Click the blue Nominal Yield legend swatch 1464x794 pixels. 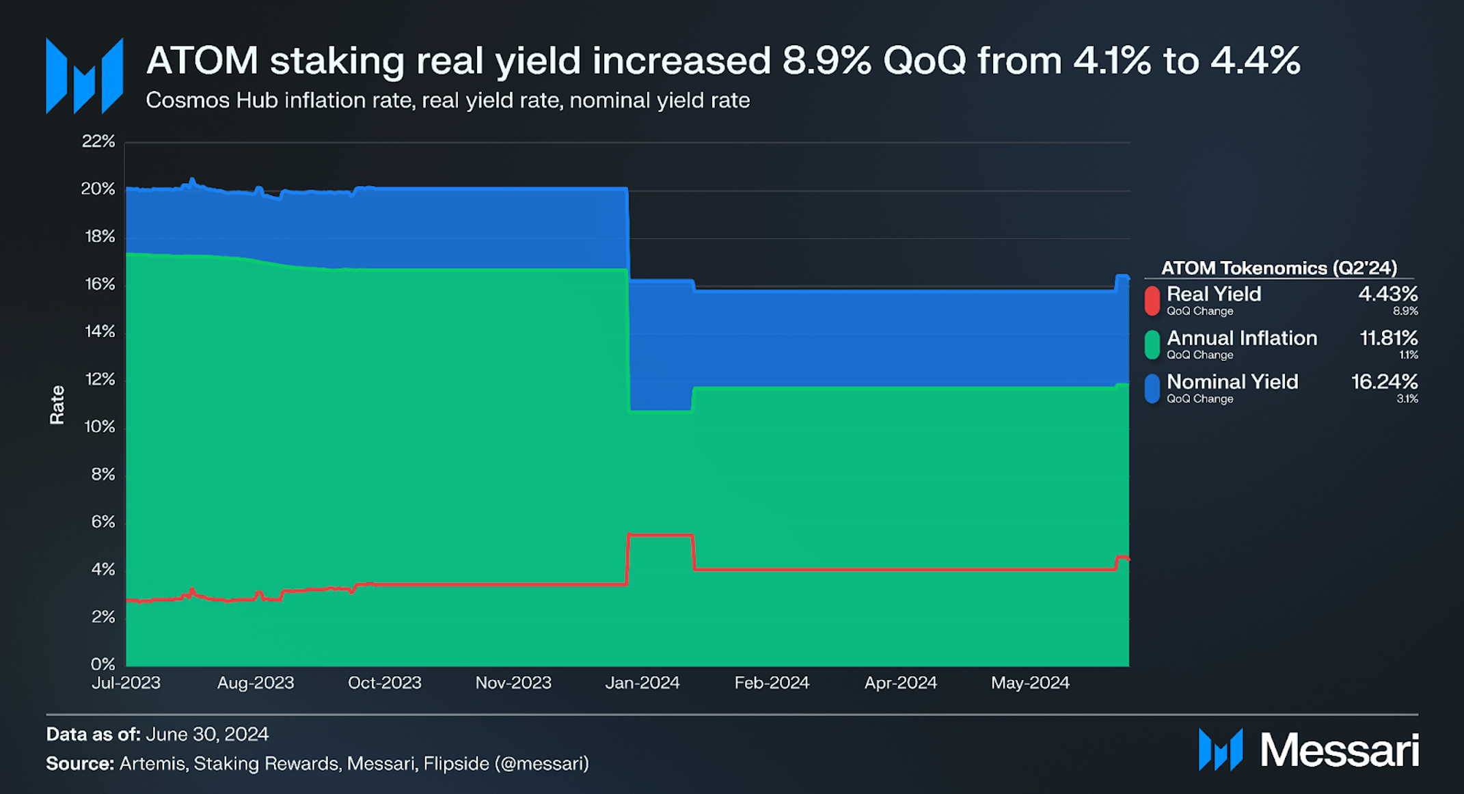[x=1152, y=388]
